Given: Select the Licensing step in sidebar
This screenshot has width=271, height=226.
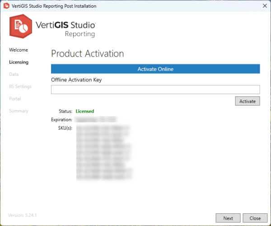Looking at the screenshot, I should pos(19,62).
